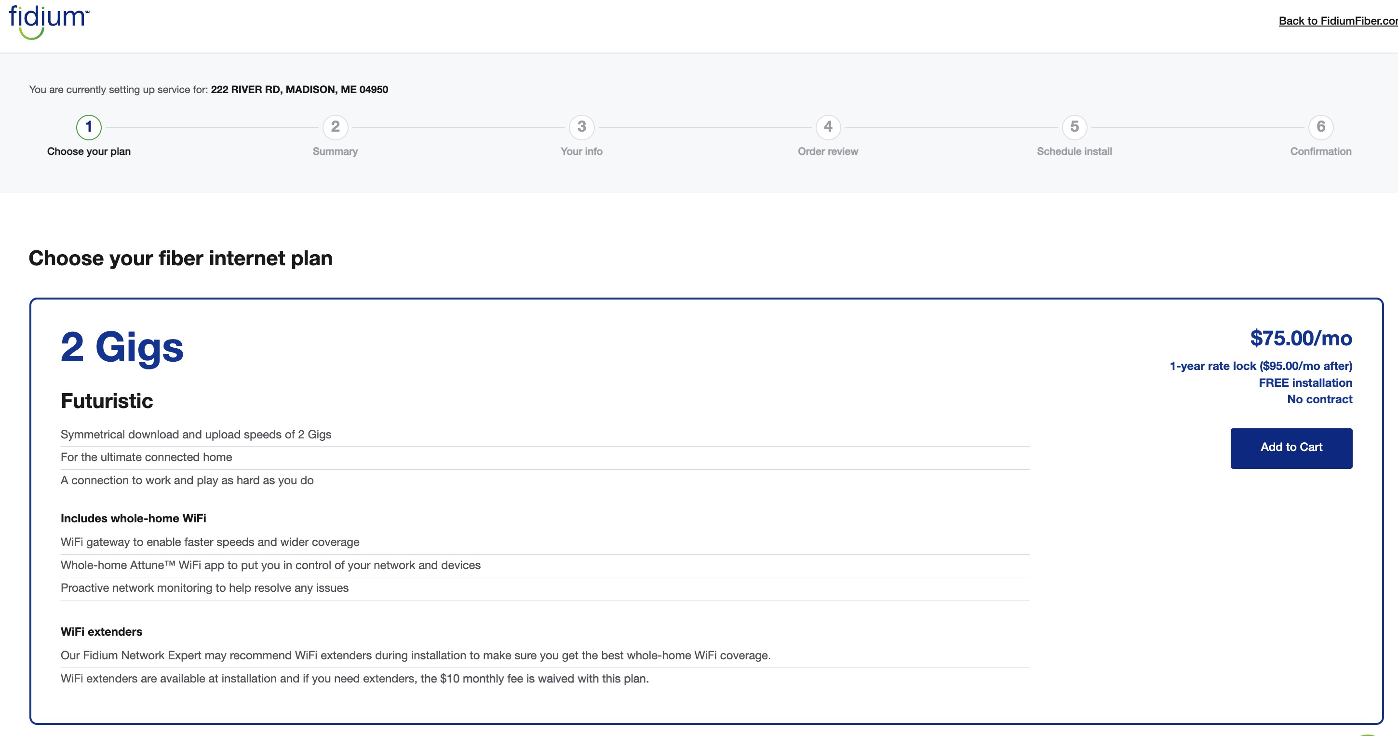
Task: Select step 5 circle Schedule install
Action: click(x=1075, y=127)
